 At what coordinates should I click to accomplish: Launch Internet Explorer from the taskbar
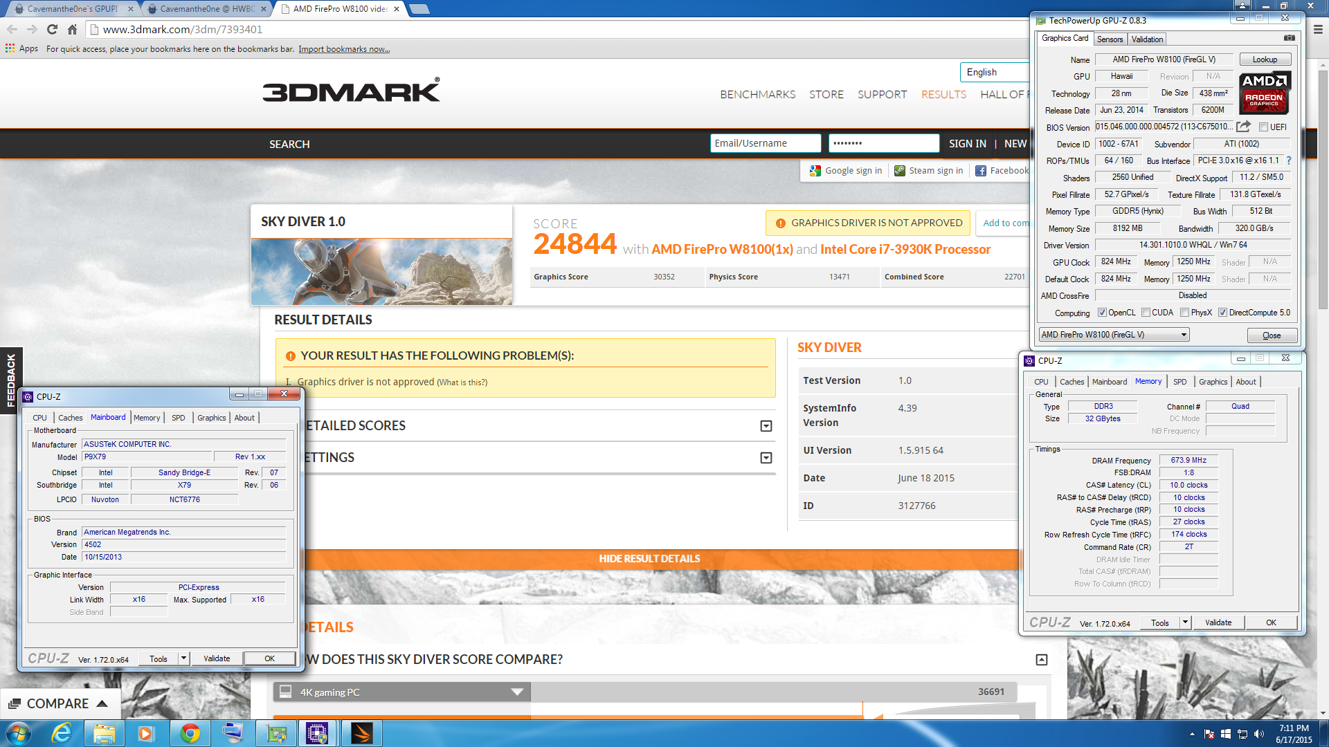click(62, 733)
